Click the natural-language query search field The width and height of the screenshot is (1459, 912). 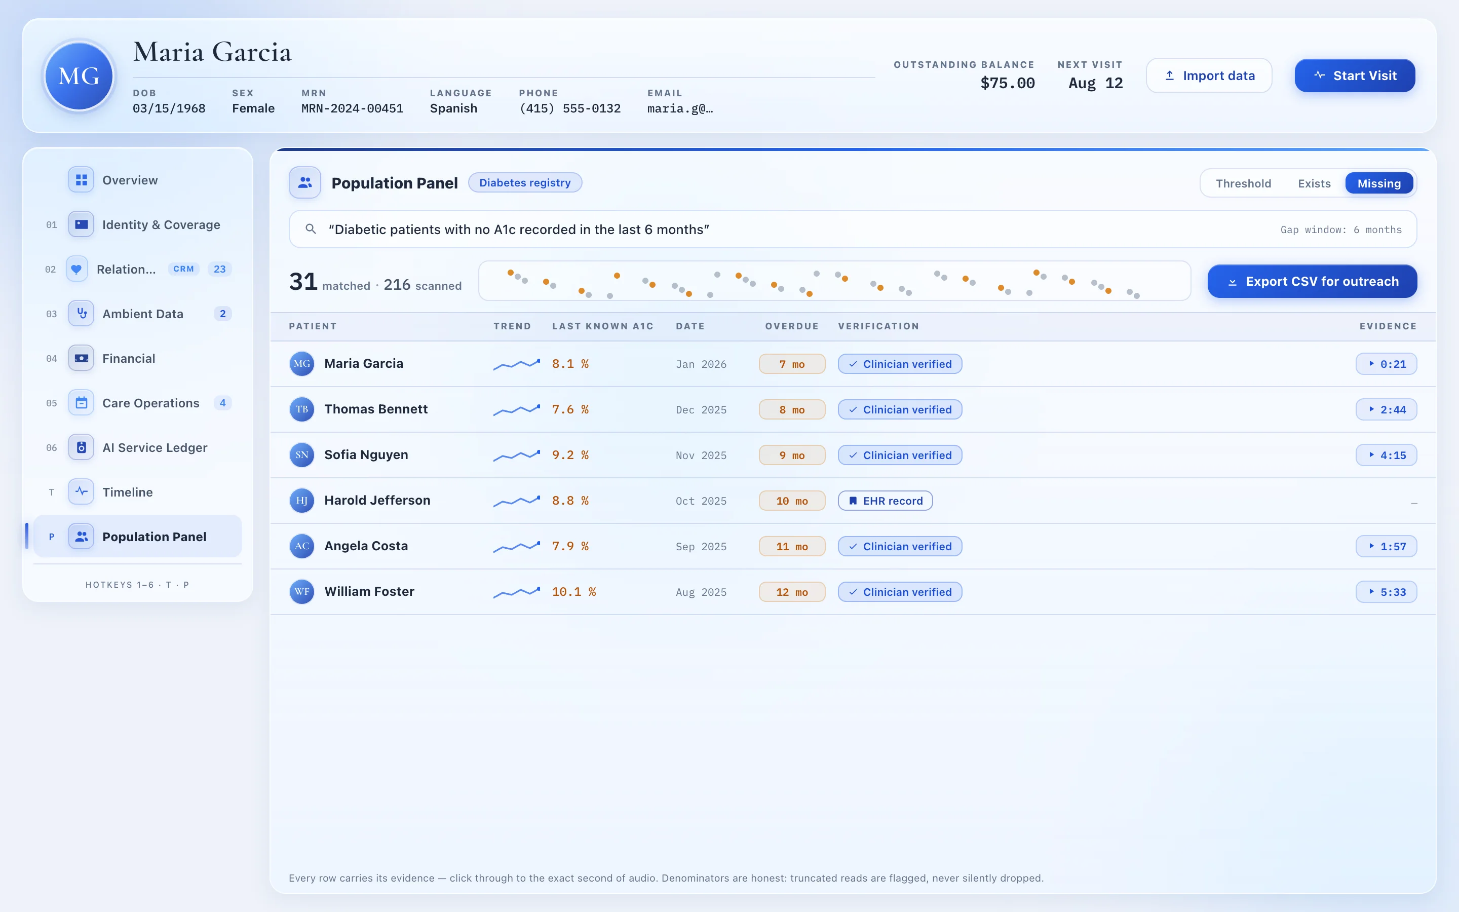853,229
